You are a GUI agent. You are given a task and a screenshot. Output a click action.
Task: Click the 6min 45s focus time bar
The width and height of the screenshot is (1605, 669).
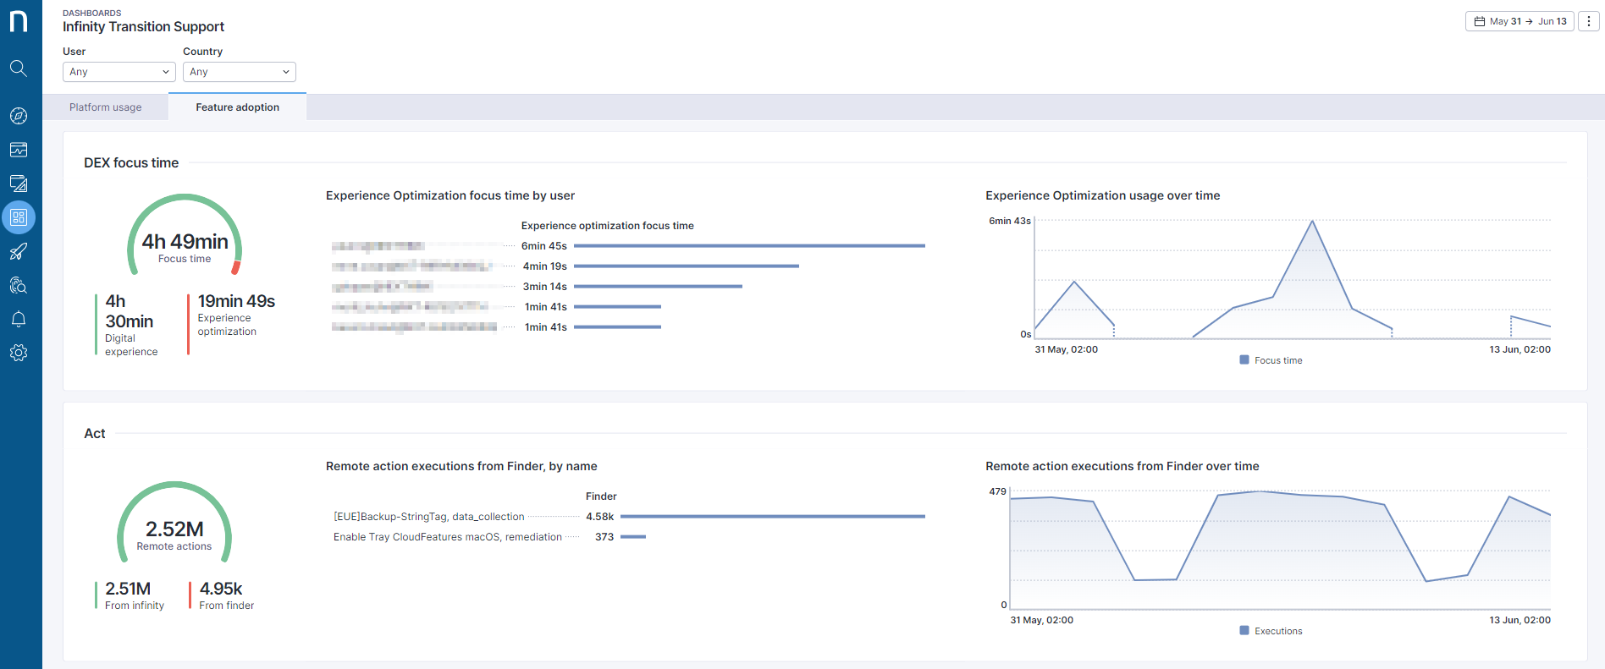coord(749,246)
